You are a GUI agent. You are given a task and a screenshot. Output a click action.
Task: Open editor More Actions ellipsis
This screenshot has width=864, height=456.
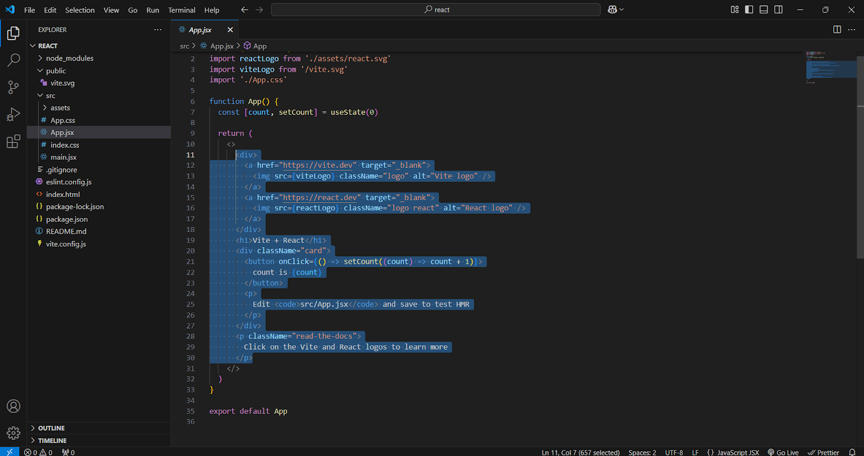852,30
